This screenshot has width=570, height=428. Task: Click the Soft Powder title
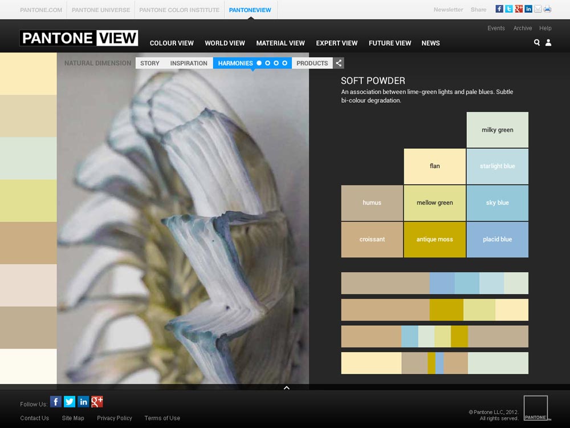(x=373, y=81)
